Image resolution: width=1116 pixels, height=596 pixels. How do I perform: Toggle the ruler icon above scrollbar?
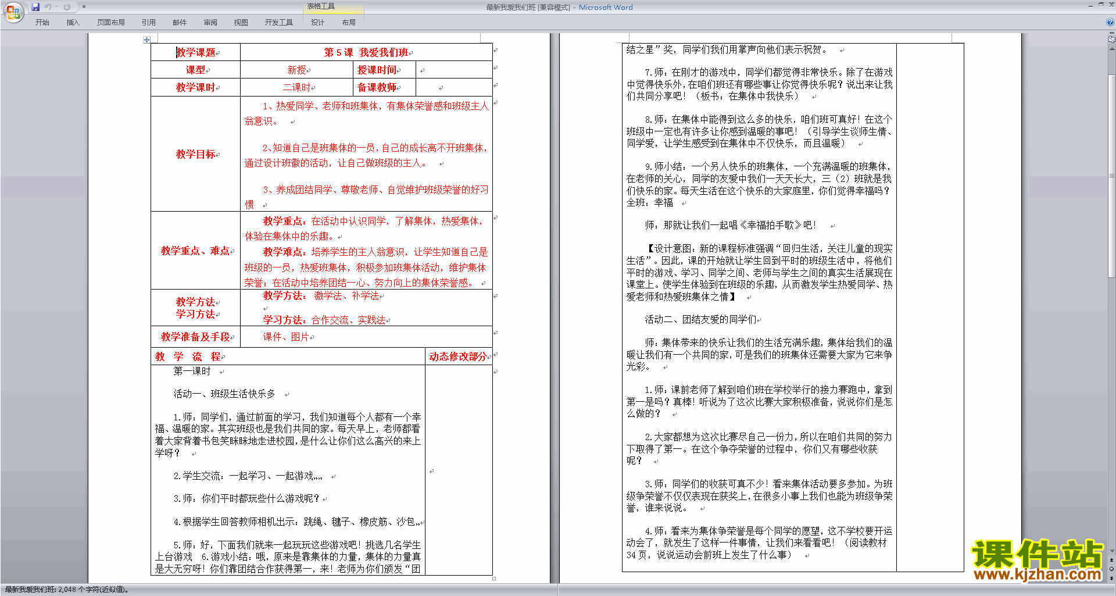point(1112,40)
